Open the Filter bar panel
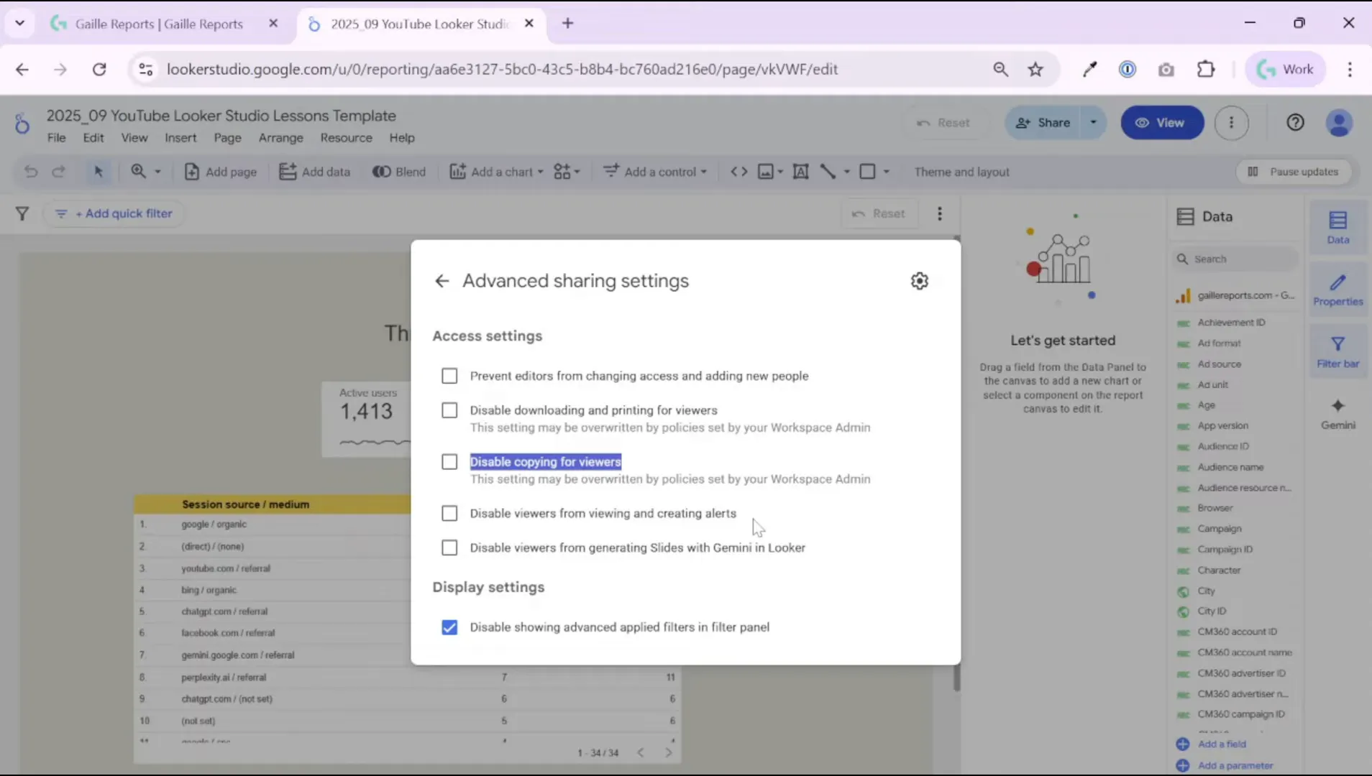Viewport: 1372px width, 776px height. 1337,351
